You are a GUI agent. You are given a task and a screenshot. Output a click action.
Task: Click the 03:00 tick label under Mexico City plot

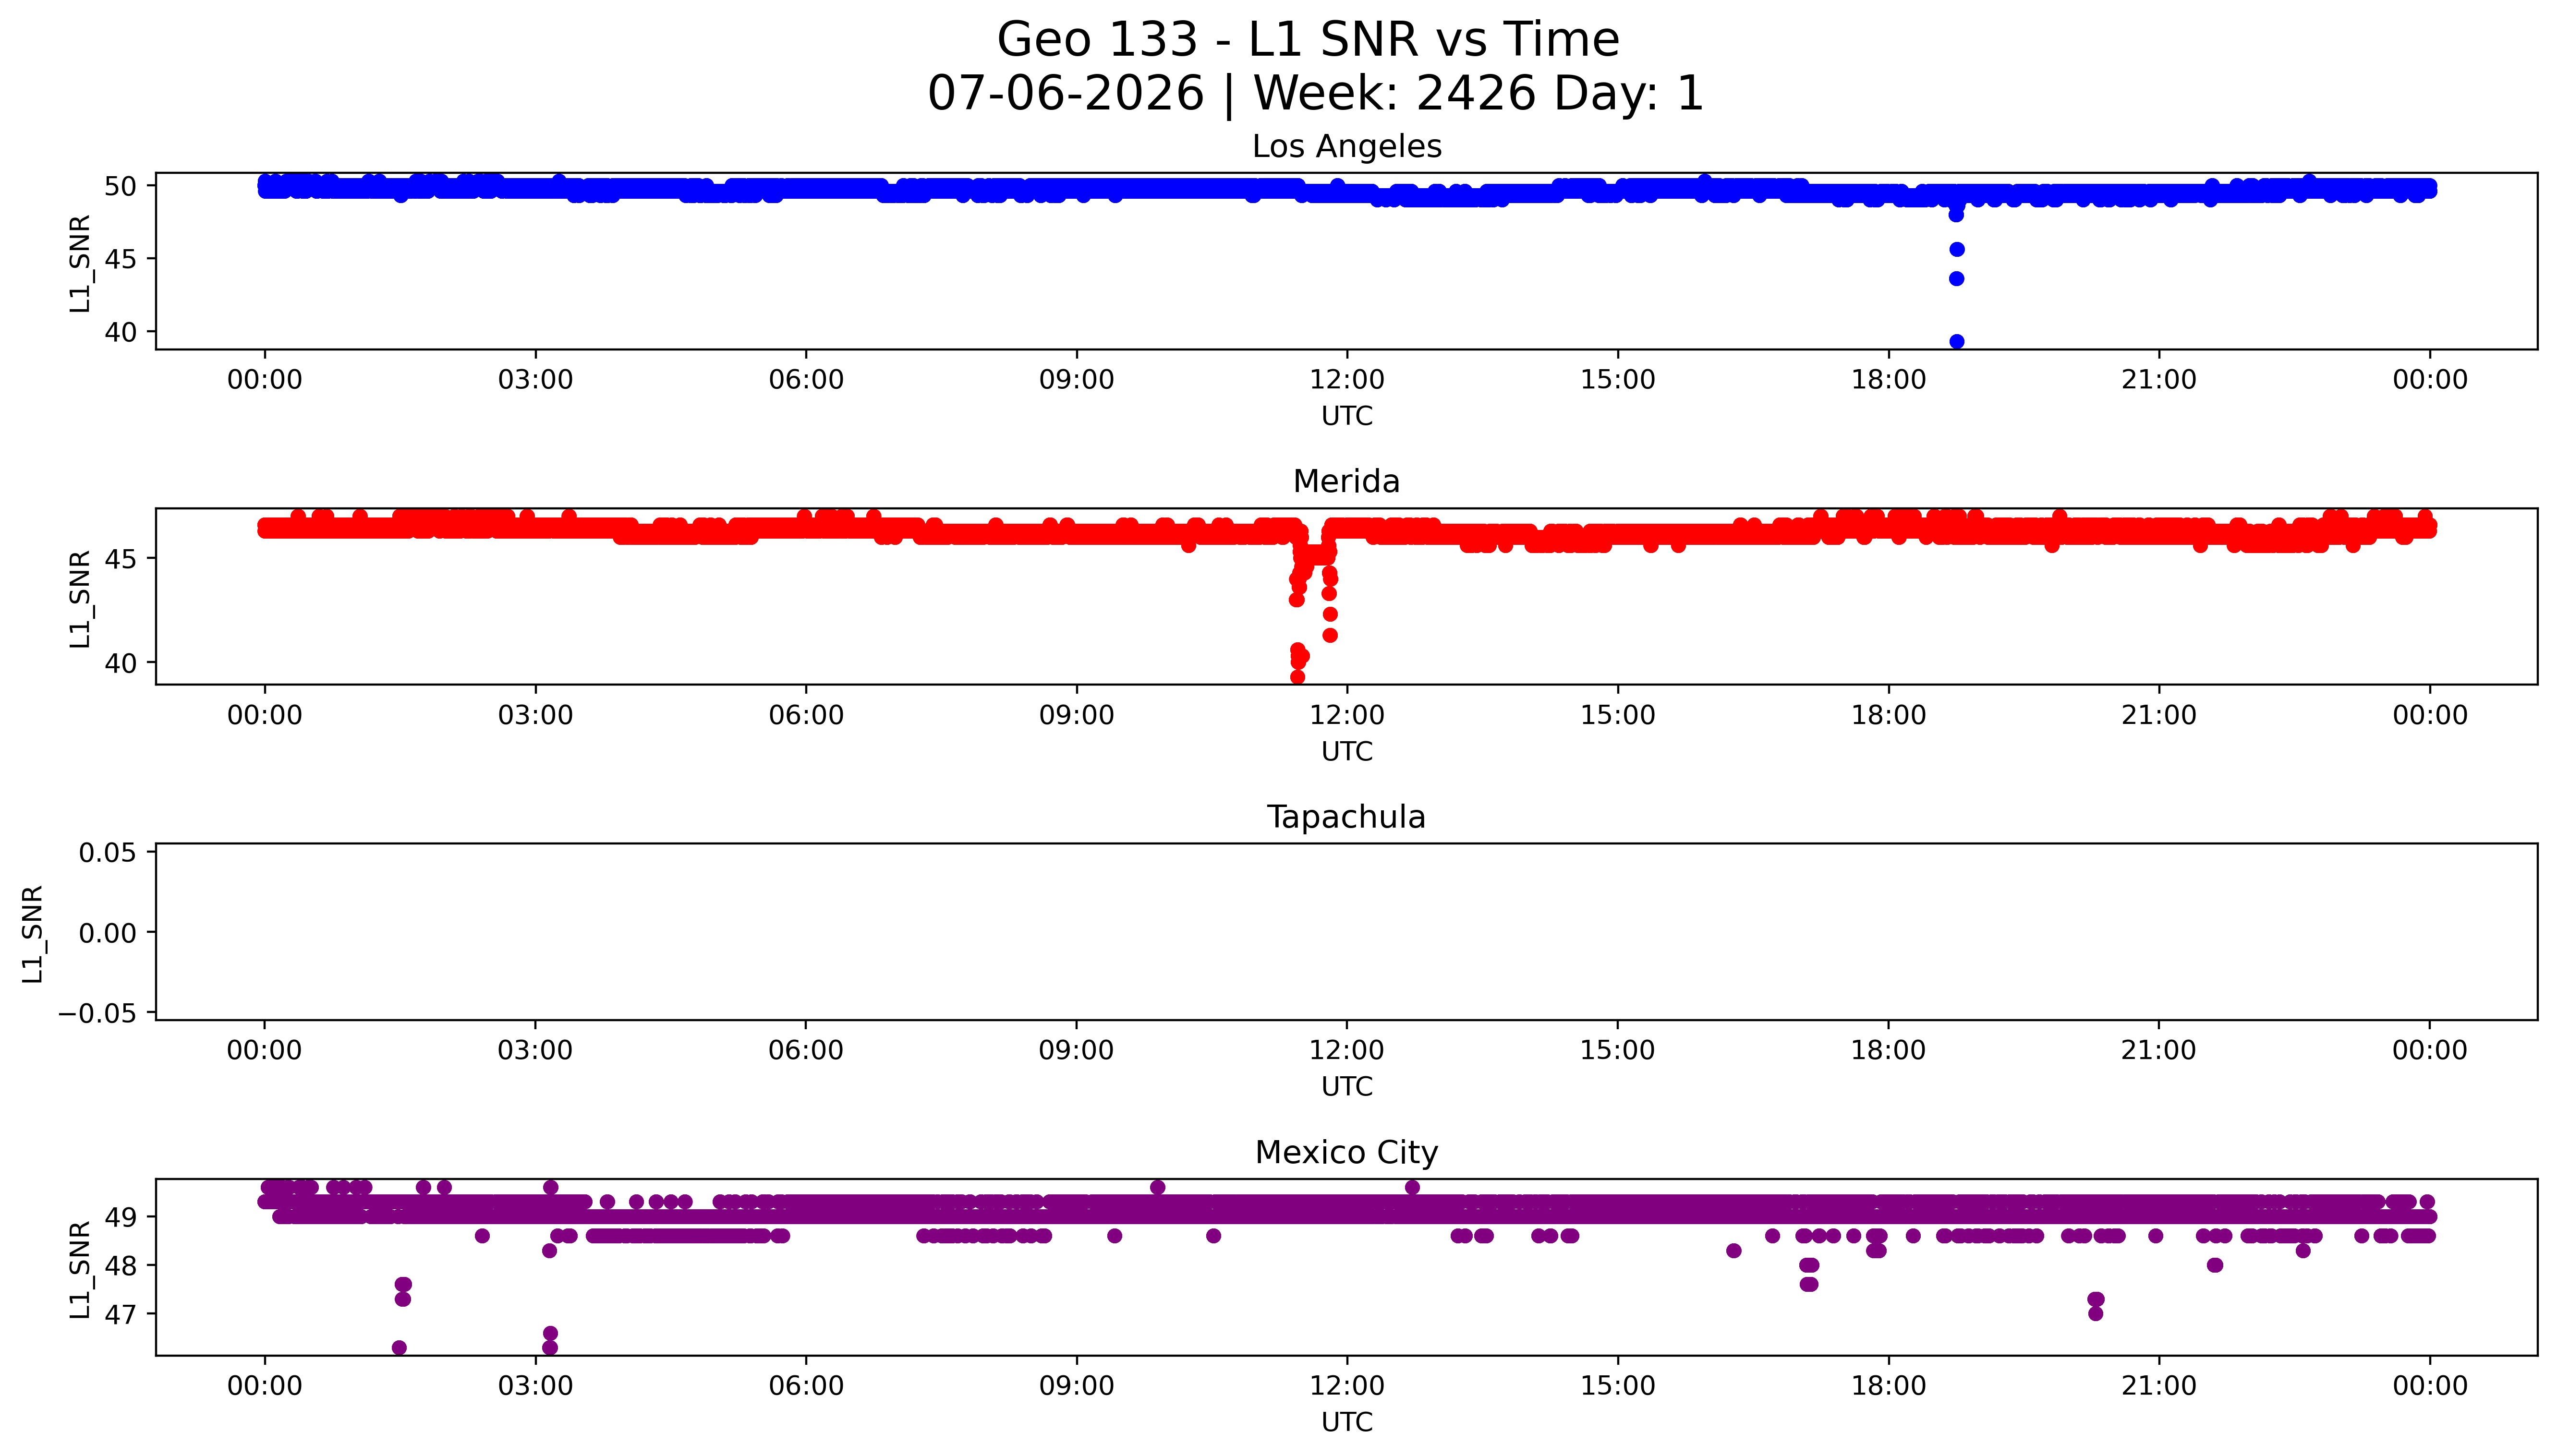pyautogui.click(x=535, y=1386)
